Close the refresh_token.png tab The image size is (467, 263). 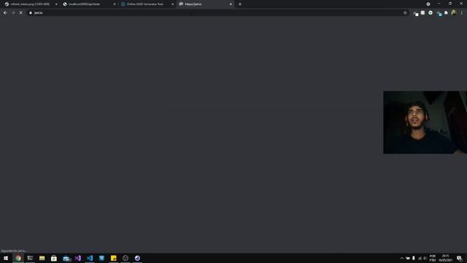(x=56, y=4)
